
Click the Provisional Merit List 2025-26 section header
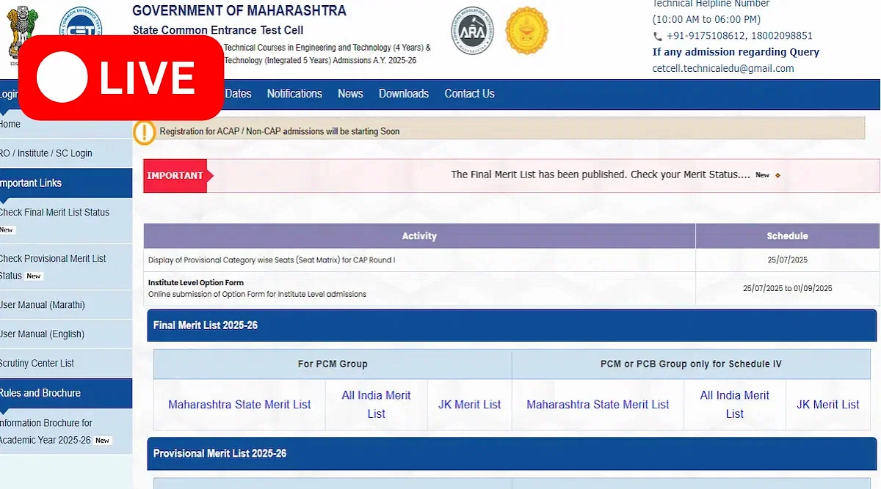[512, 454]
